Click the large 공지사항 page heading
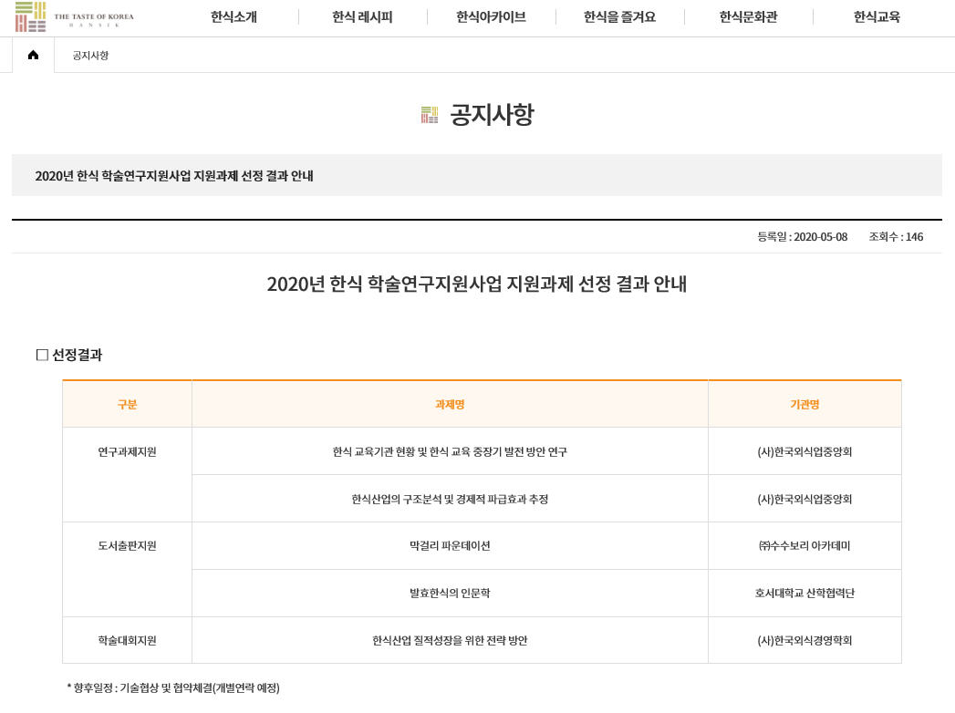 coord(492,115)
